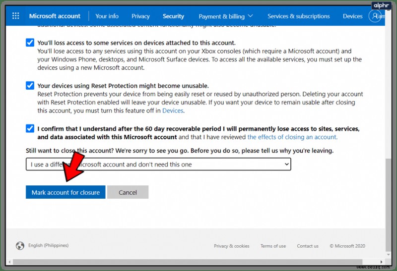The image size is (397, 271).
Task: Uncheck "Your devices using Reset Protection" checkbox
Action: coord(30,85)
